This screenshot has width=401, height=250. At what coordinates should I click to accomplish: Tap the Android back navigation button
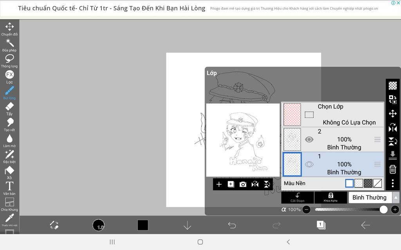(289, 242)
